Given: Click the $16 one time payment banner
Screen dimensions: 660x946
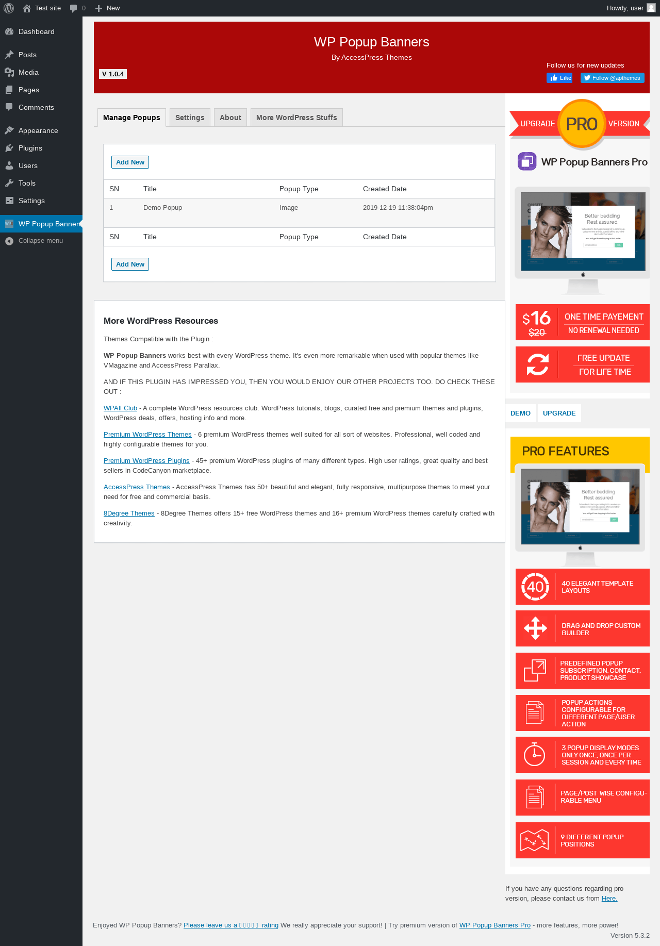Looking at the screenshot, I should point(583,322).
